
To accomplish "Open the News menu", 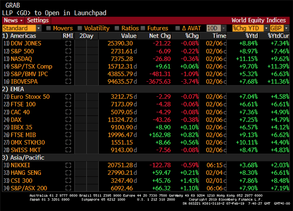I will [x=13, y=20].
